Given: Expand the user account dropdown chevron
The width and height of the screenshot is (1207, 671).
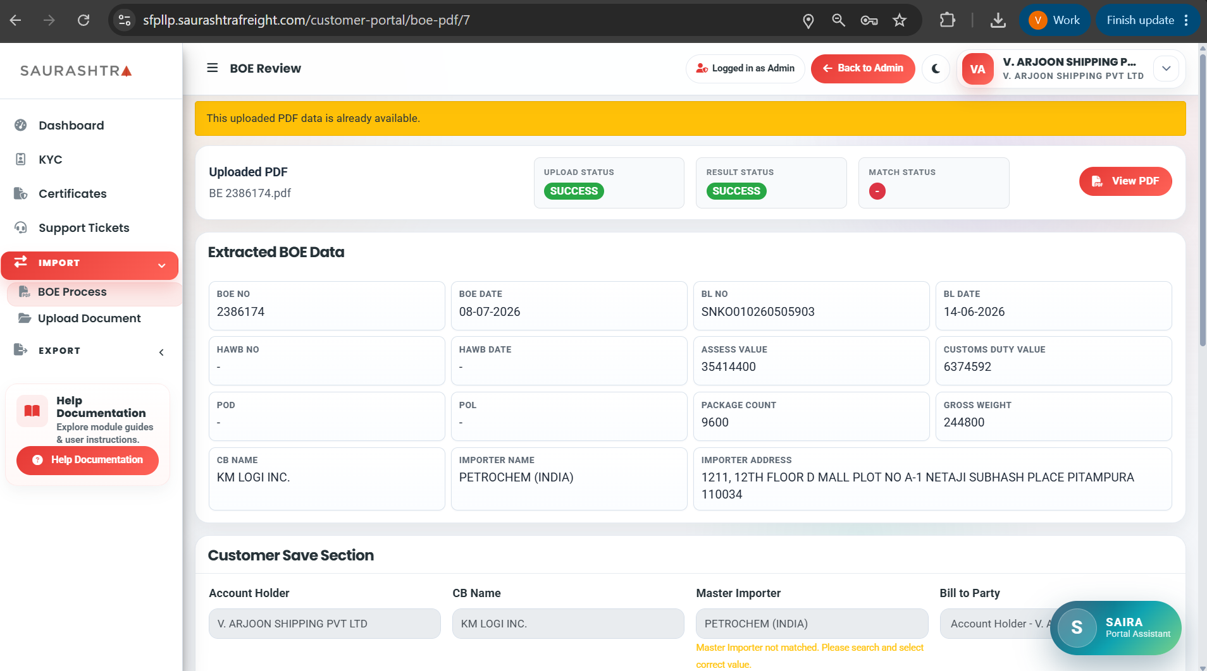Looking at the screenshot, I should [1166, 68].
